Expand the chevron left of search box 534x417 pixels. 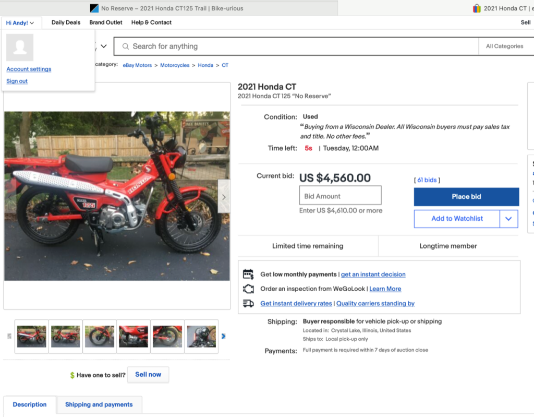104,46
